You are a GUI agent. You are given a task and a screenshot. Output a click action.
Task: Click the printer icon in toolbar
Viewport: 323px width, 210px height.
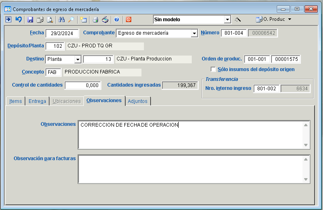[95, 19]
